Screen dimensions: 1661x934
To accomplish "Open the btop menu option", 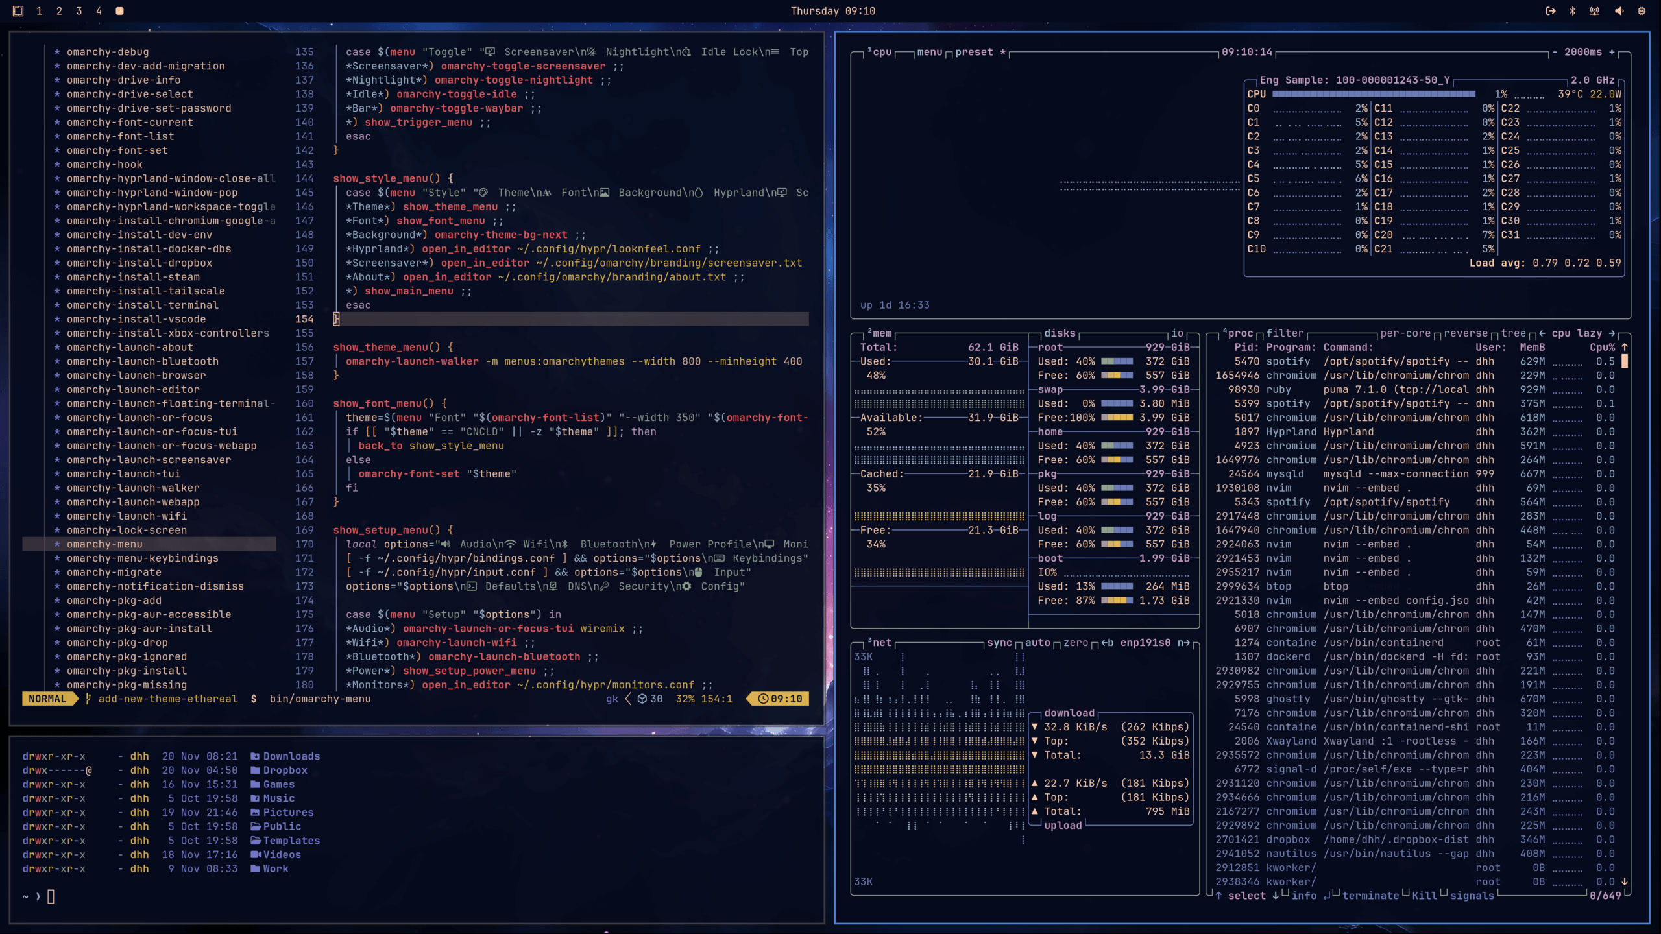I will pyautogui.click(x=929, y=52).
